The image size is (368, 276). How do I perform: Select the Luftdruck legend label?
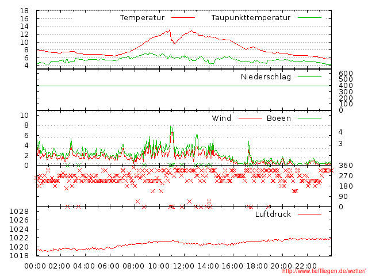[x=273, y=214]
